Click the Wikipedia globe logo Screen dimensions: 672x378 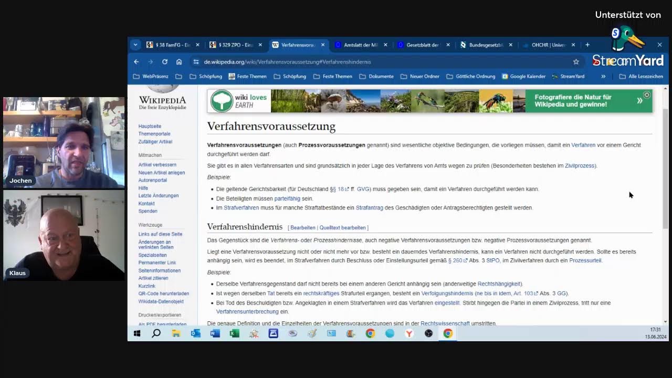coord(162,89)
